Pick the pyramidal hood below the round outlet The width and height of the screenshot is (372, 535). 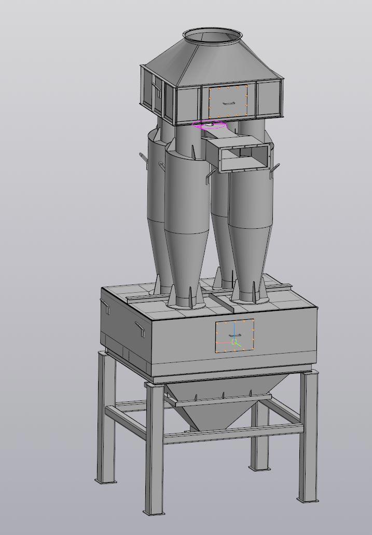point(213,63)
